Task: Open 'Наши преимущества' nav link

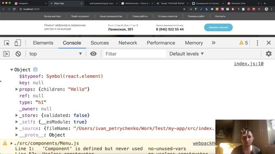Action: [x=111, y=16]
